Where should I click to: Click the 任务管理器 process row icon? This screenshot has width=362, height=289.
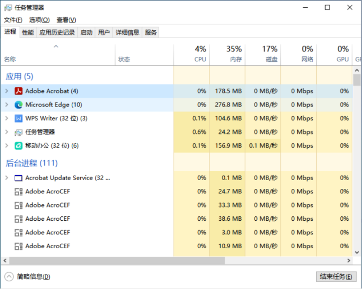(x=19, y=132)
